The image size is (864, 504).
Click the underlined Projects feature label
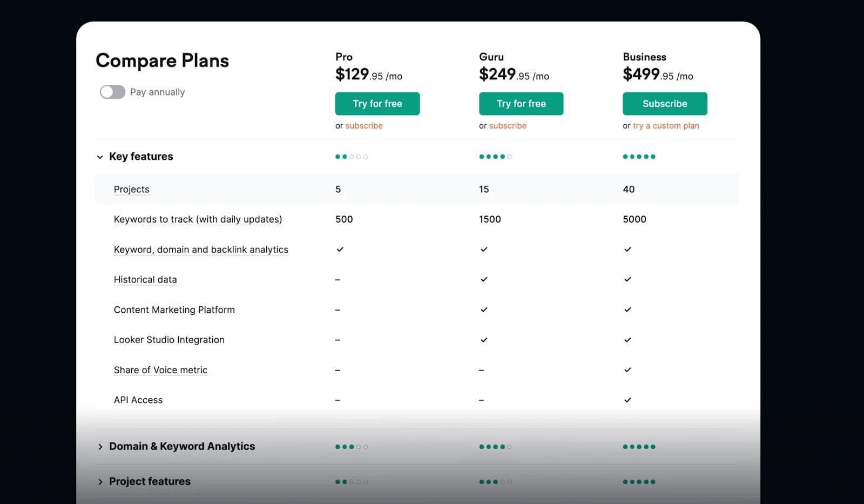click(x=131, y=189)
